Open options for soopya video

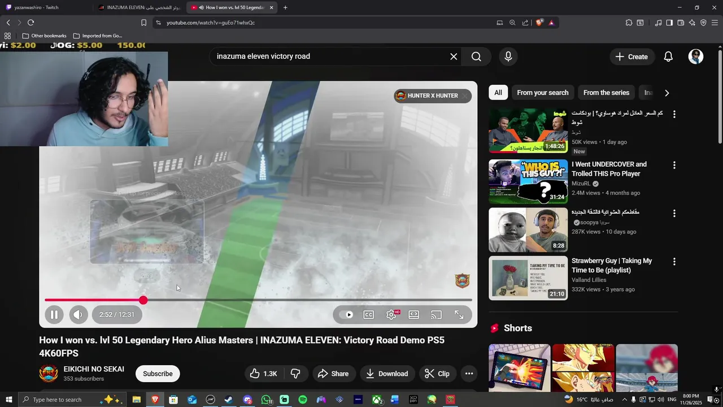674,214
